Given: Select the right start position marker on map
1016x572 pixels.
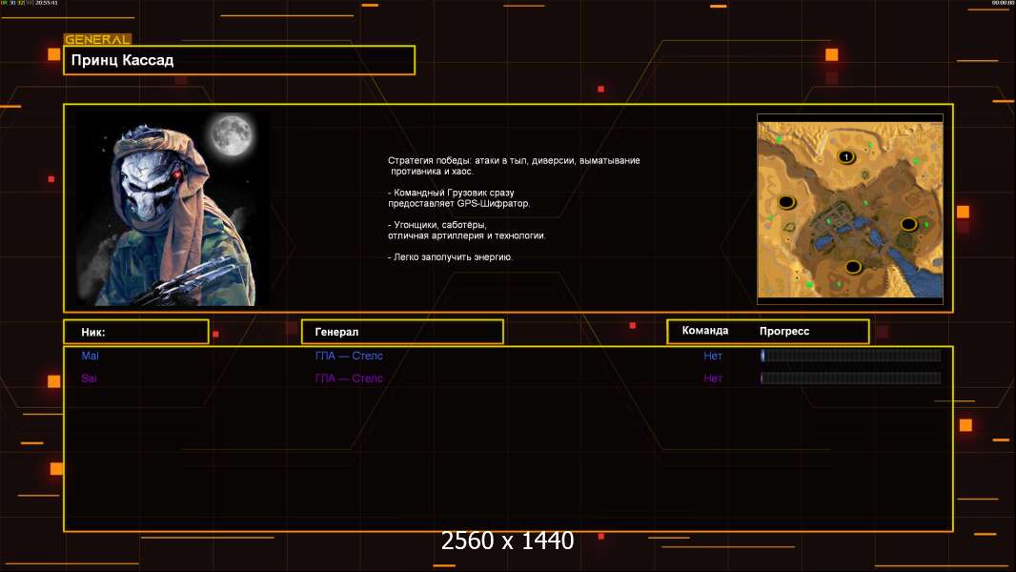Looking at the screenshot, I should [908, 224].
